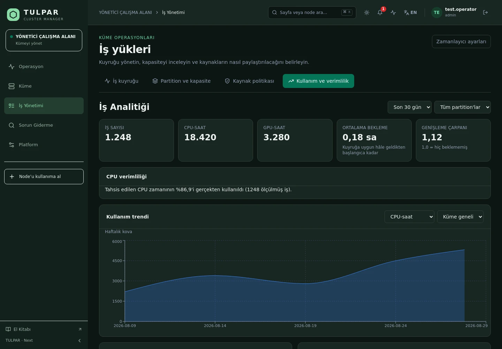The height and width of the screenshot is (349, 502).
Task: Select the Kullanım ve verimlilik tab
Action: (318, 81)
